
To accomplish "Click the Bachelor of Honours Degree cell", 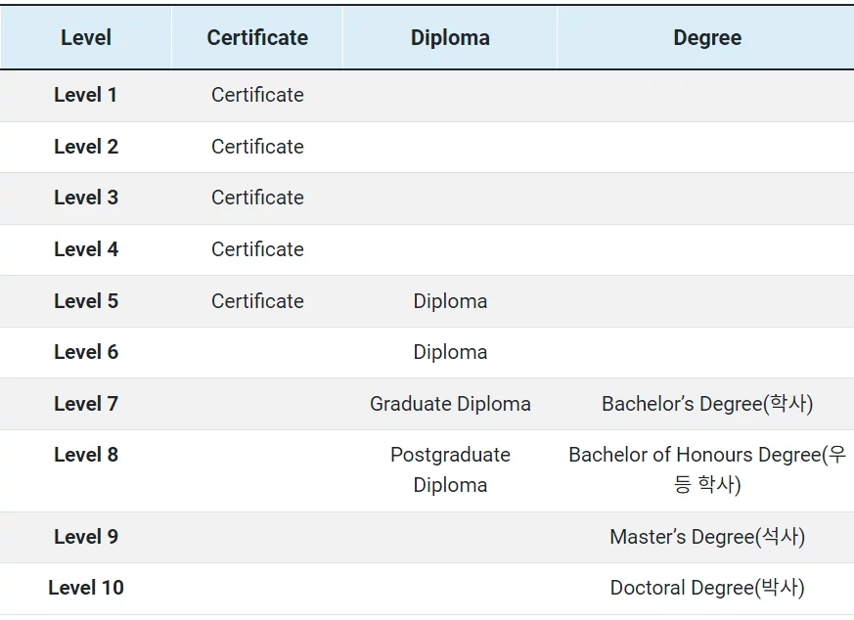I will pos(706,469).
